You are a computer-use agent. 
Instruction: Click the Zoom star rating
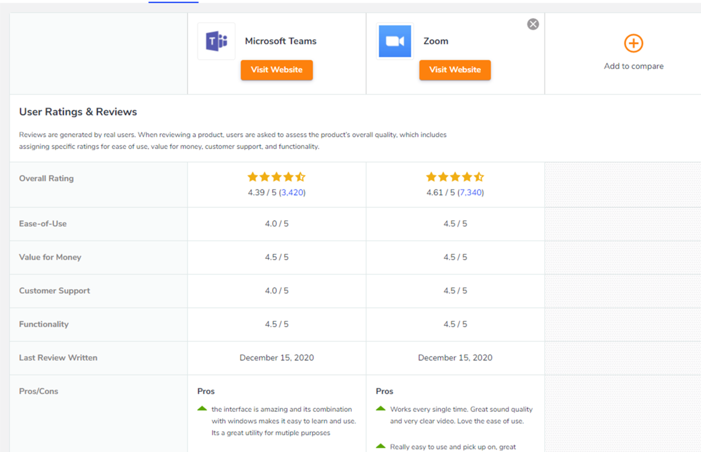[454, 177]
